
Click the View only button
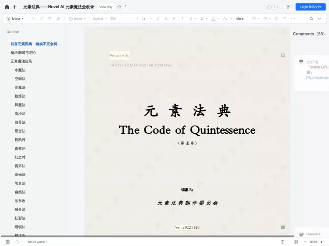(106, 7)
